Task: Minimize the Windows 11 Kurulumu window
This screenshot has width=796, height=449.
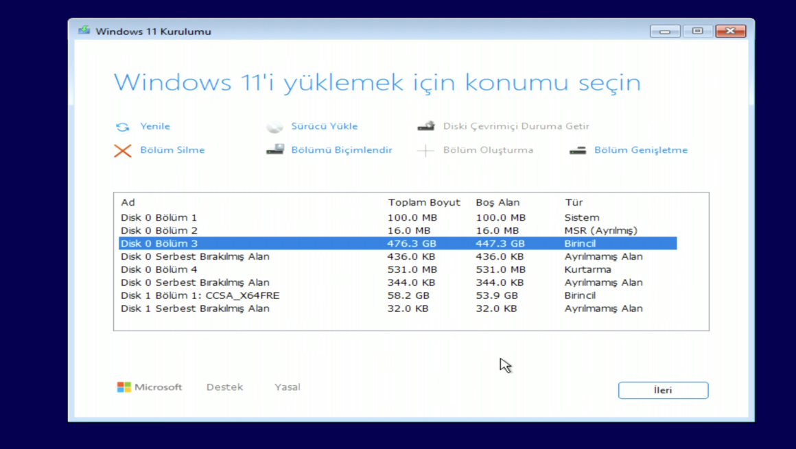Action: pyautogui.click(x=665, y=31)
